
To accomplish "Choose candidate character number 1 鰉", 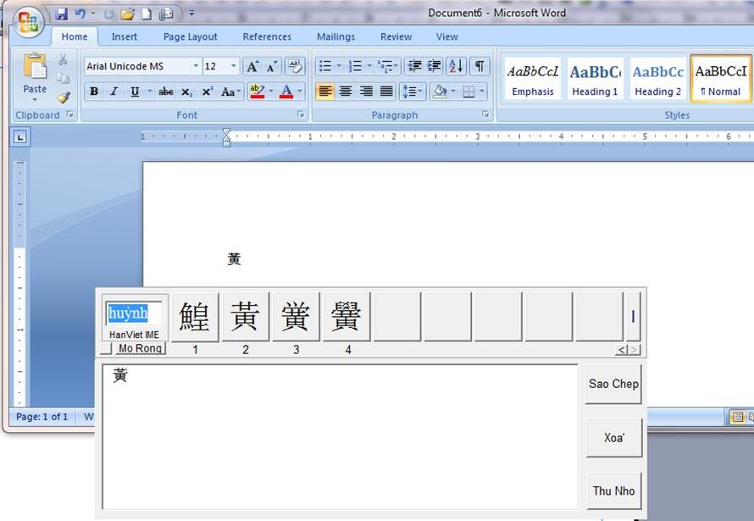I will [195, 316].
